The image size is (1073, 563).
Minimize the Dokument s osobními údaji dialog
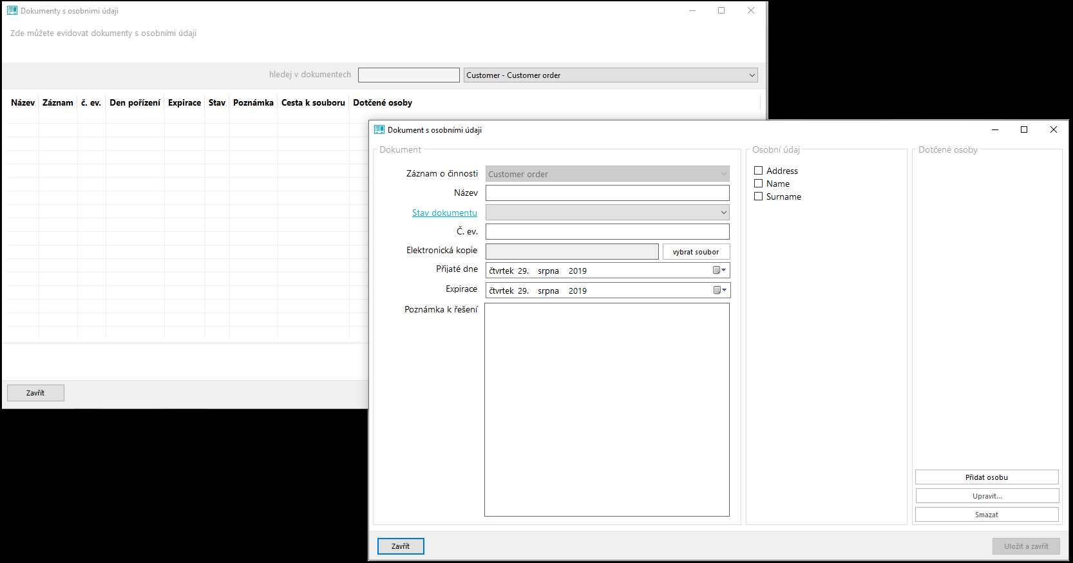[x=995, y=129]
